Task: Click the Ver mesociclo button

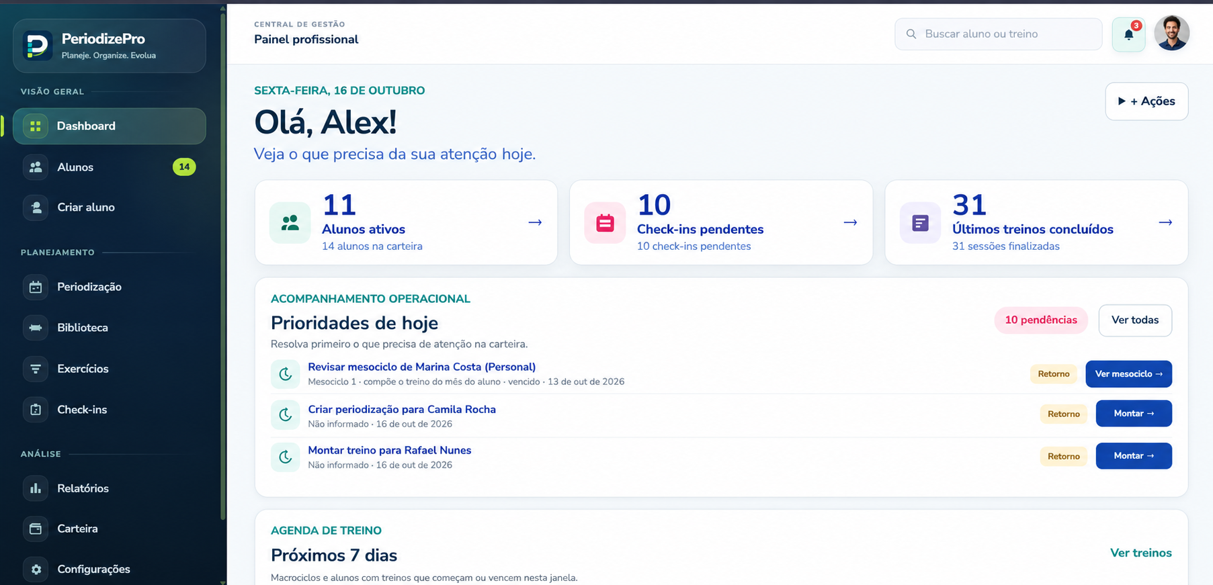Action: 1128,374
